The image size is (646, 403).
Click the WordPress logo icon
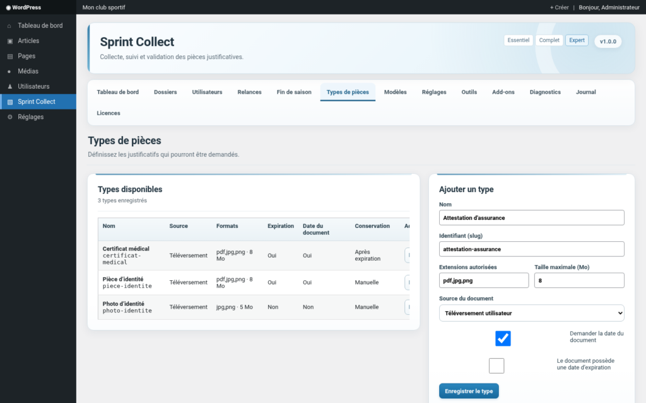pyautogui.click(x=8, y=8)
